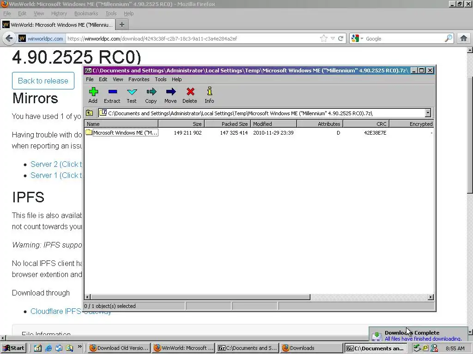Open Firefox History menu
The image size is (473, 354).
(x=59, y=13)
